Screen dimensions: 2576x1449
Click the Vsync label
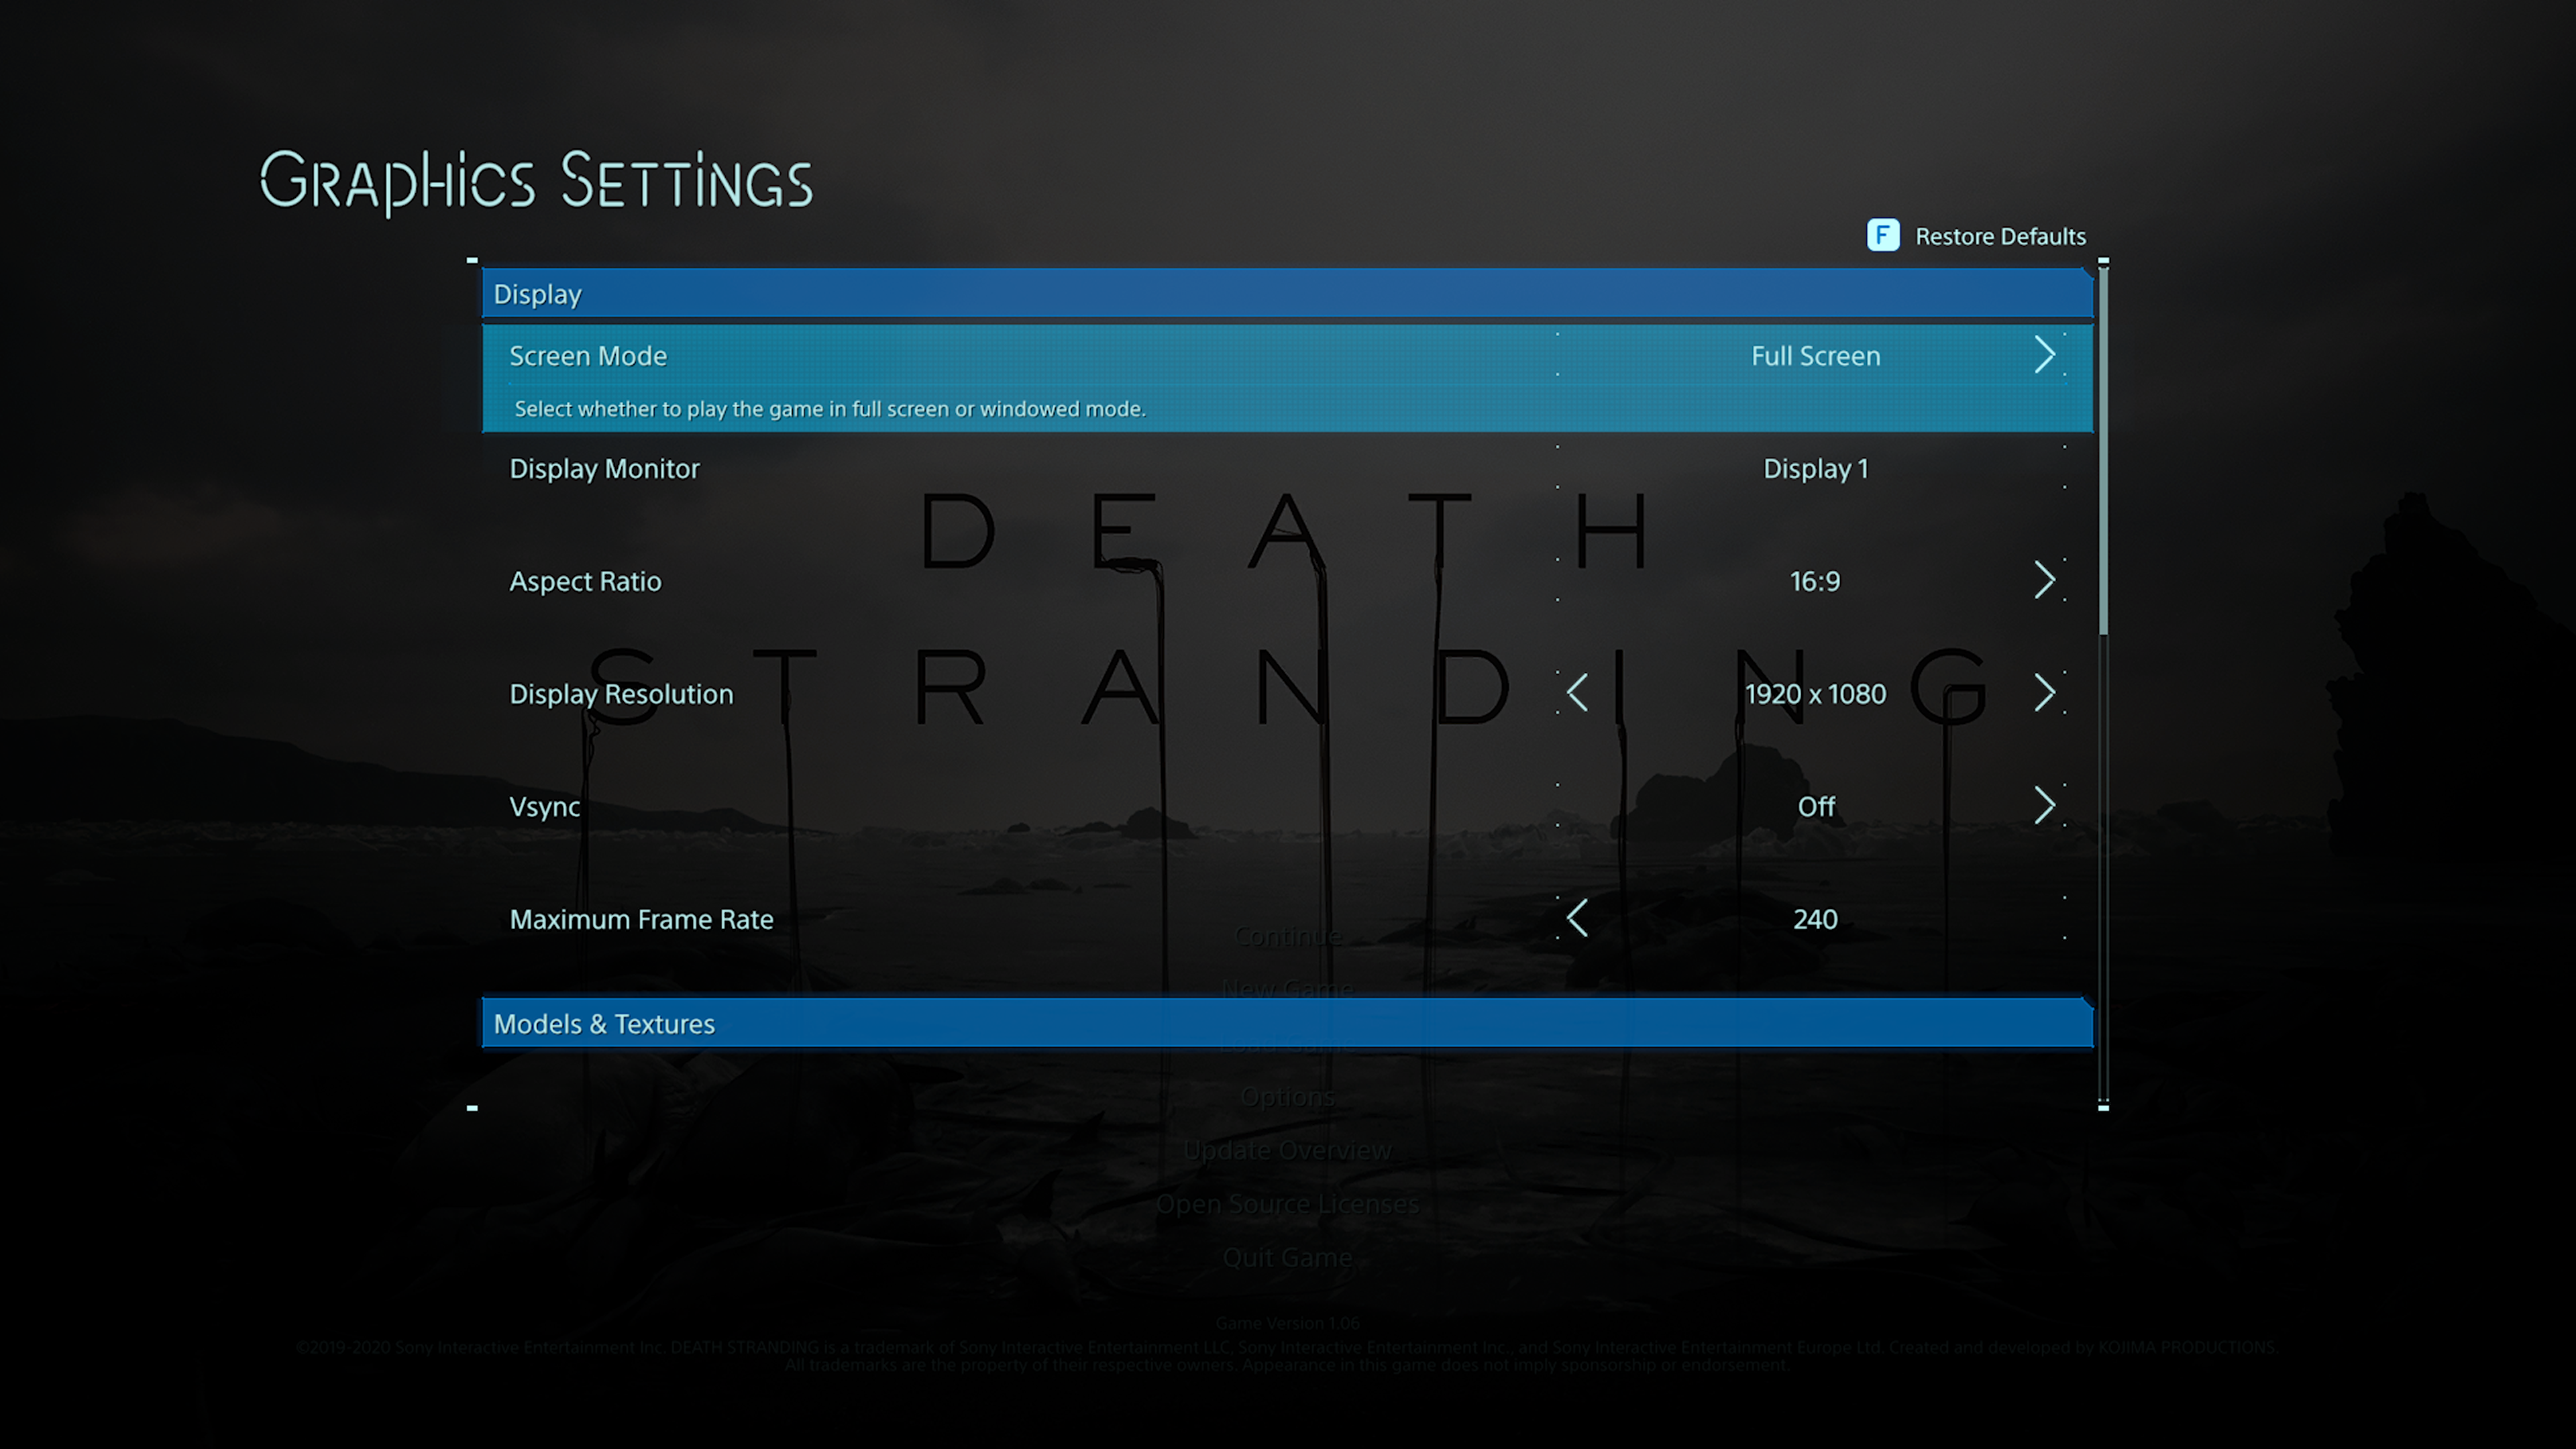coord(544,807)
